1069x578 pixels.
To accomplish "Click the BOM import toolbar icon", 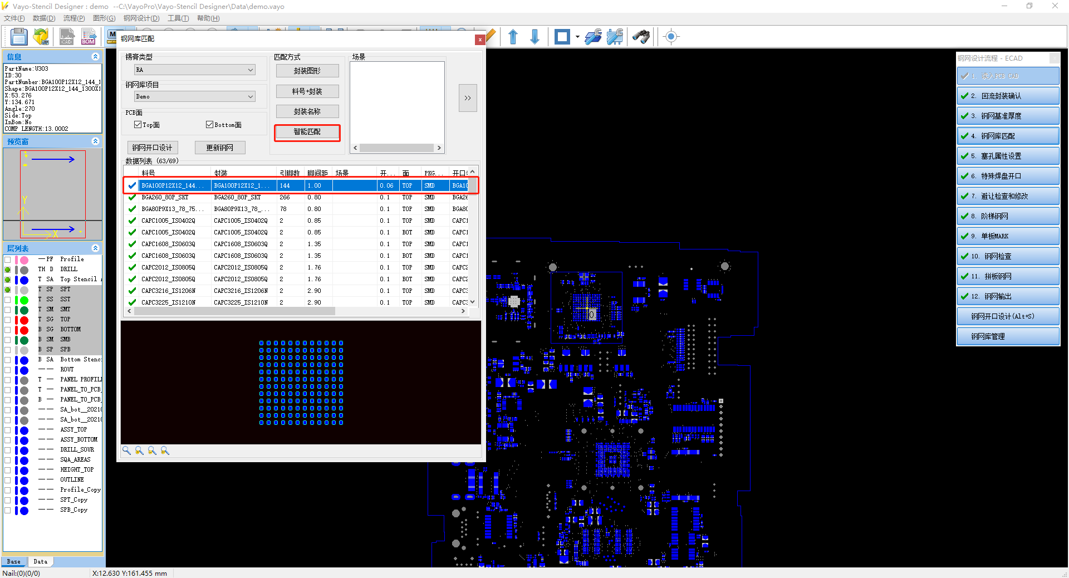I will 88,37.
